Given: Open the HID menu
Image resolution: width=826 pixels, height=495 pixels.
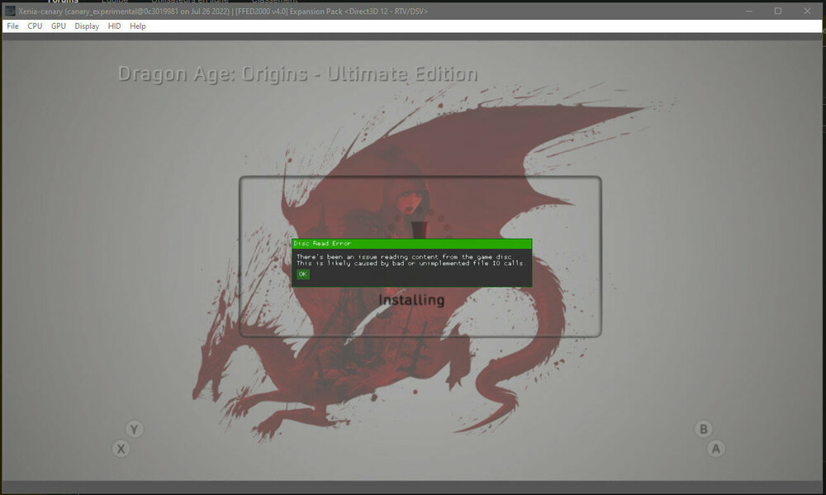Looking at the screenshot, I should point(114,26).
